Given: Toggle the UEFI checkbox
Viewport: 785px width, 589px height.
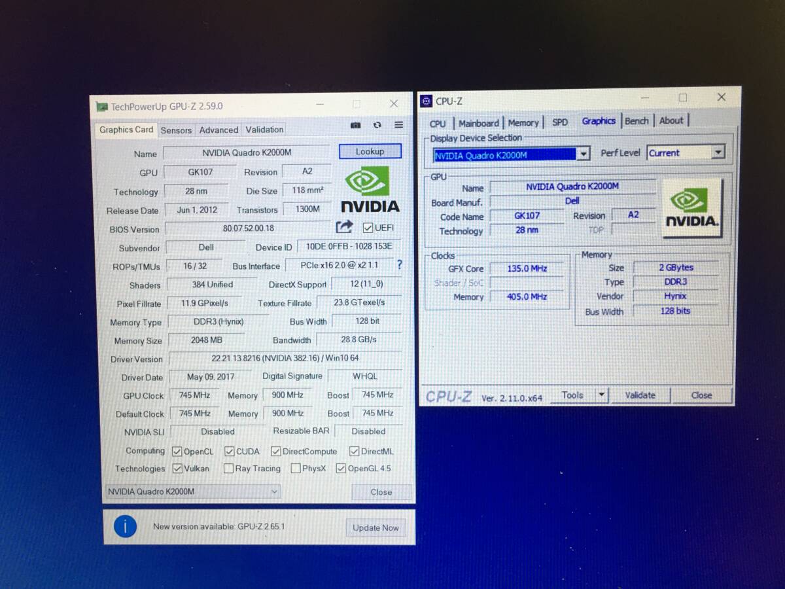Looking at the screenshot, I should 368,228.
